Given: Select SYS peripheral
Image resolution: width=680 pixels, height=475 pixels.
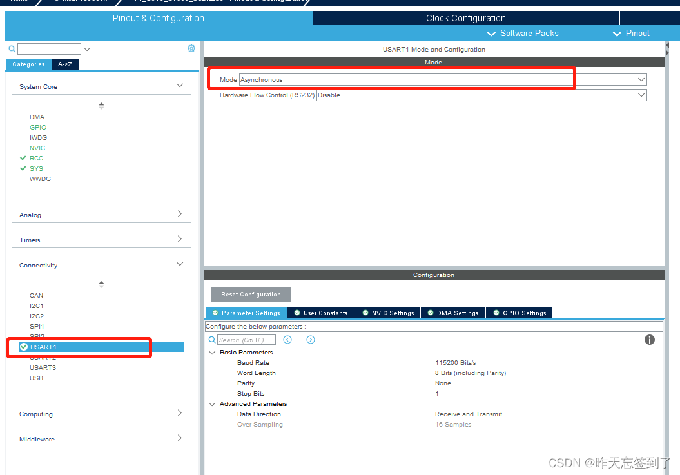Looking at the screenshot, I should 37,168.
